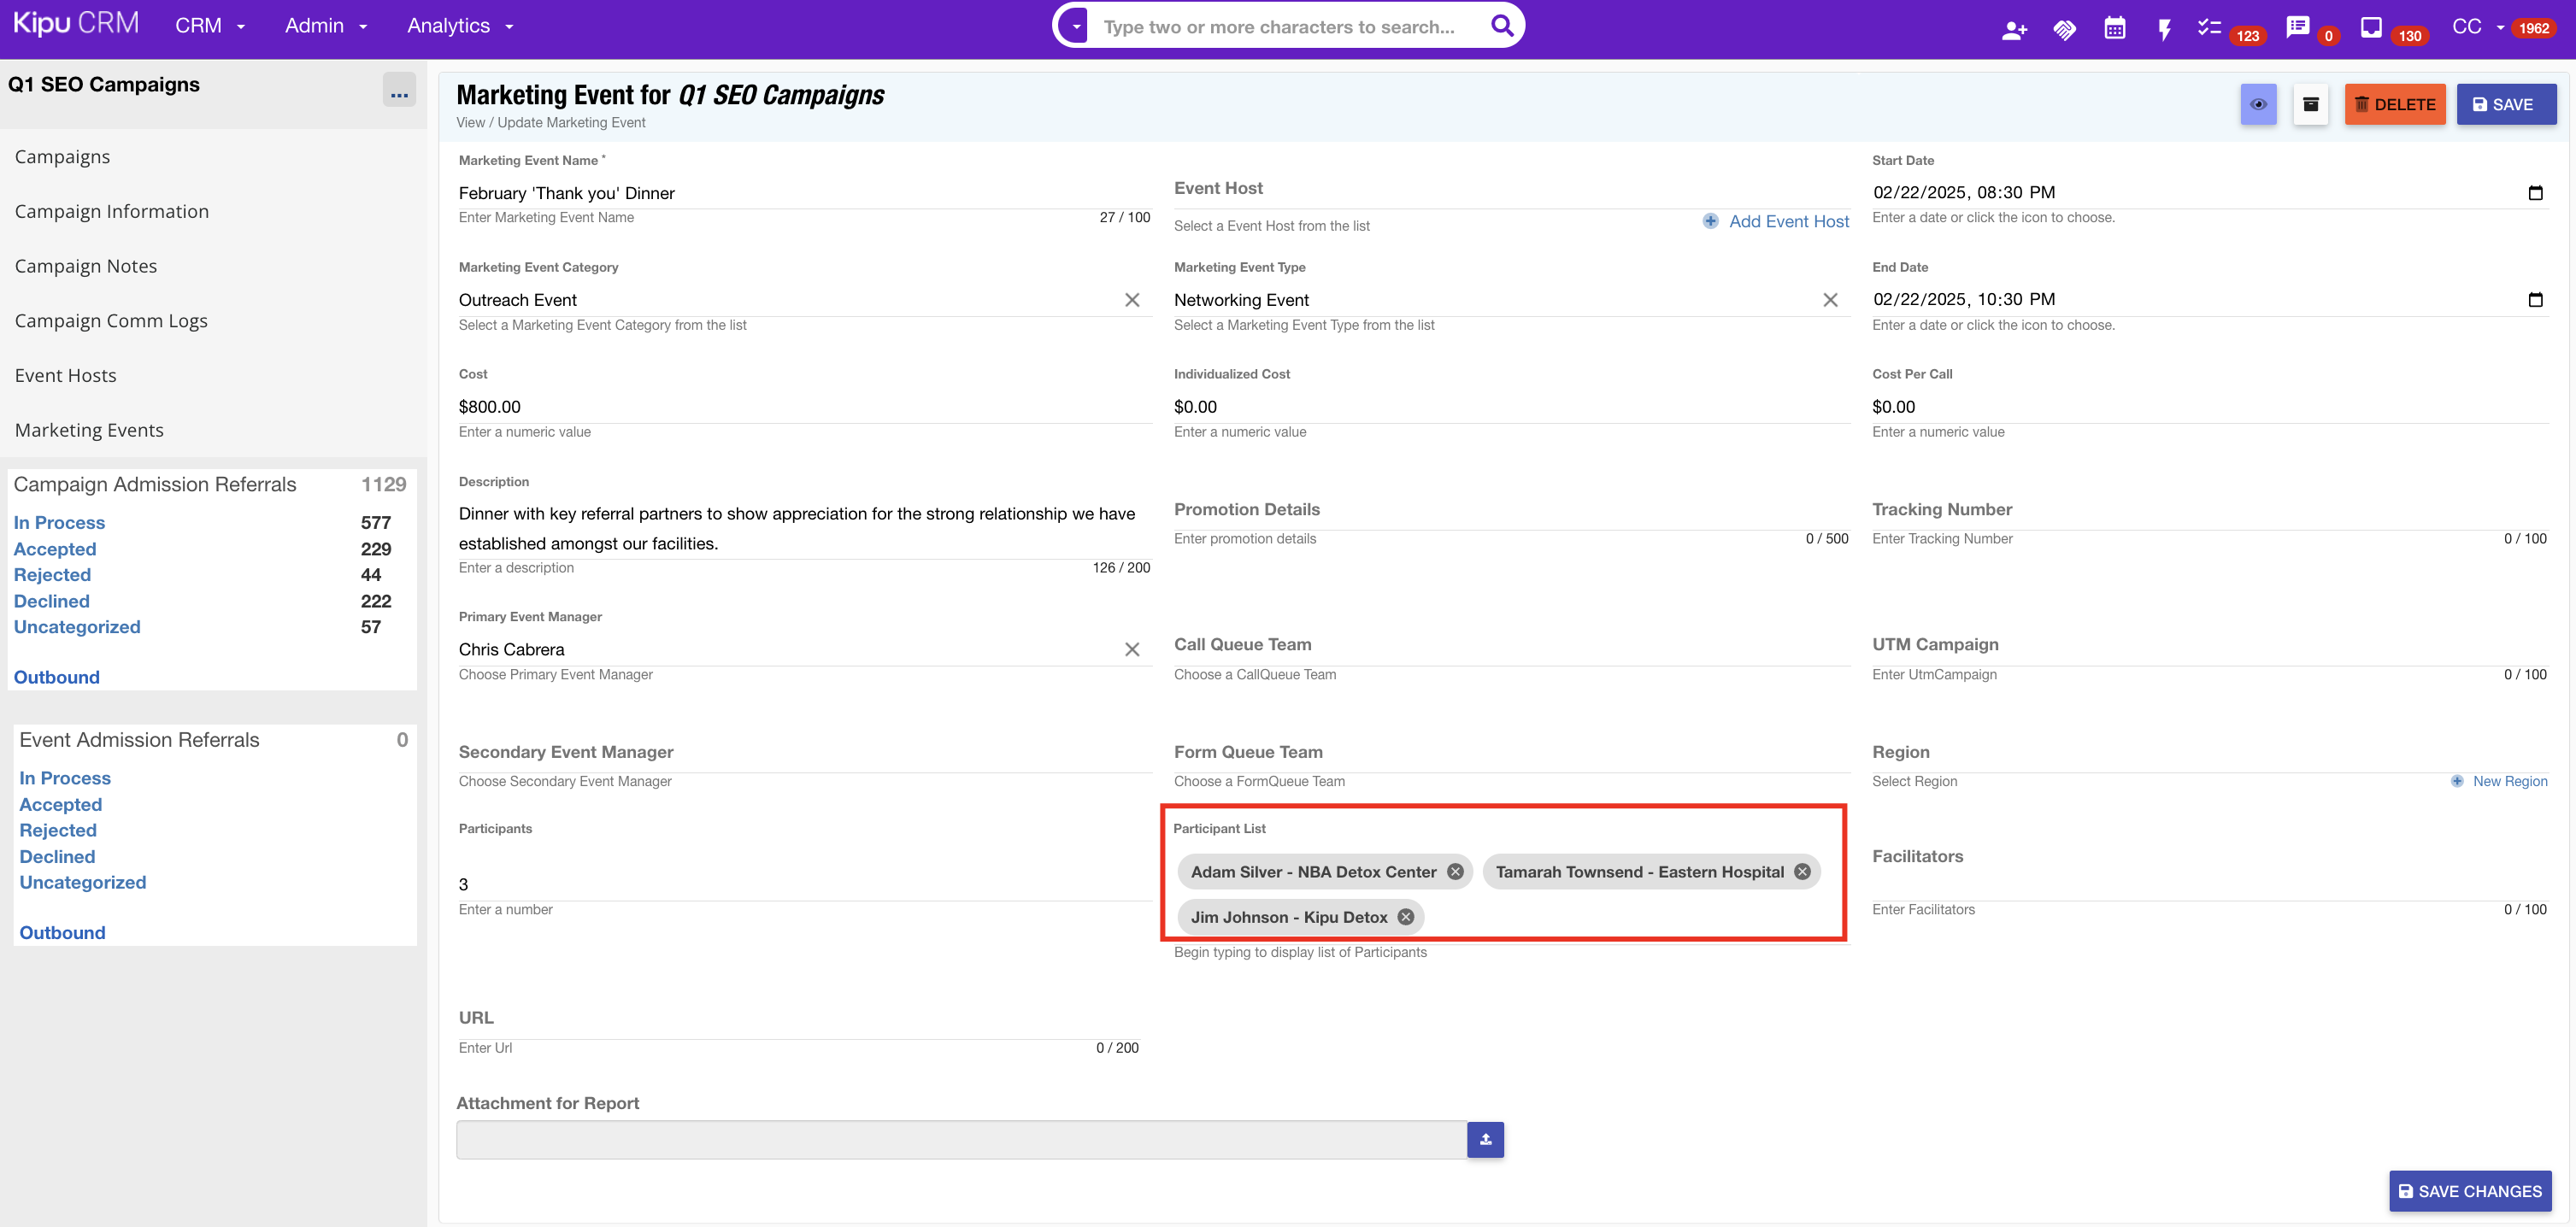Open Campaign Information in sidebar

click(x=112, y=212)
